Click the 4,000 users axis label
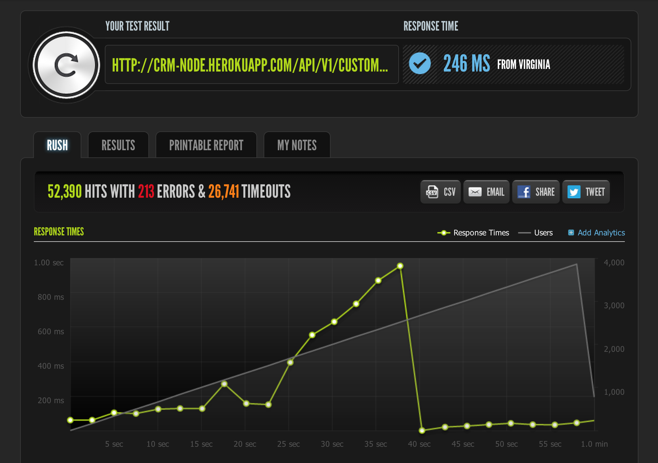 [614, 262]
